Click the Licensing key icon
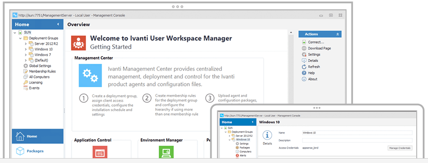The image size is (428, 163). point(26,82)
